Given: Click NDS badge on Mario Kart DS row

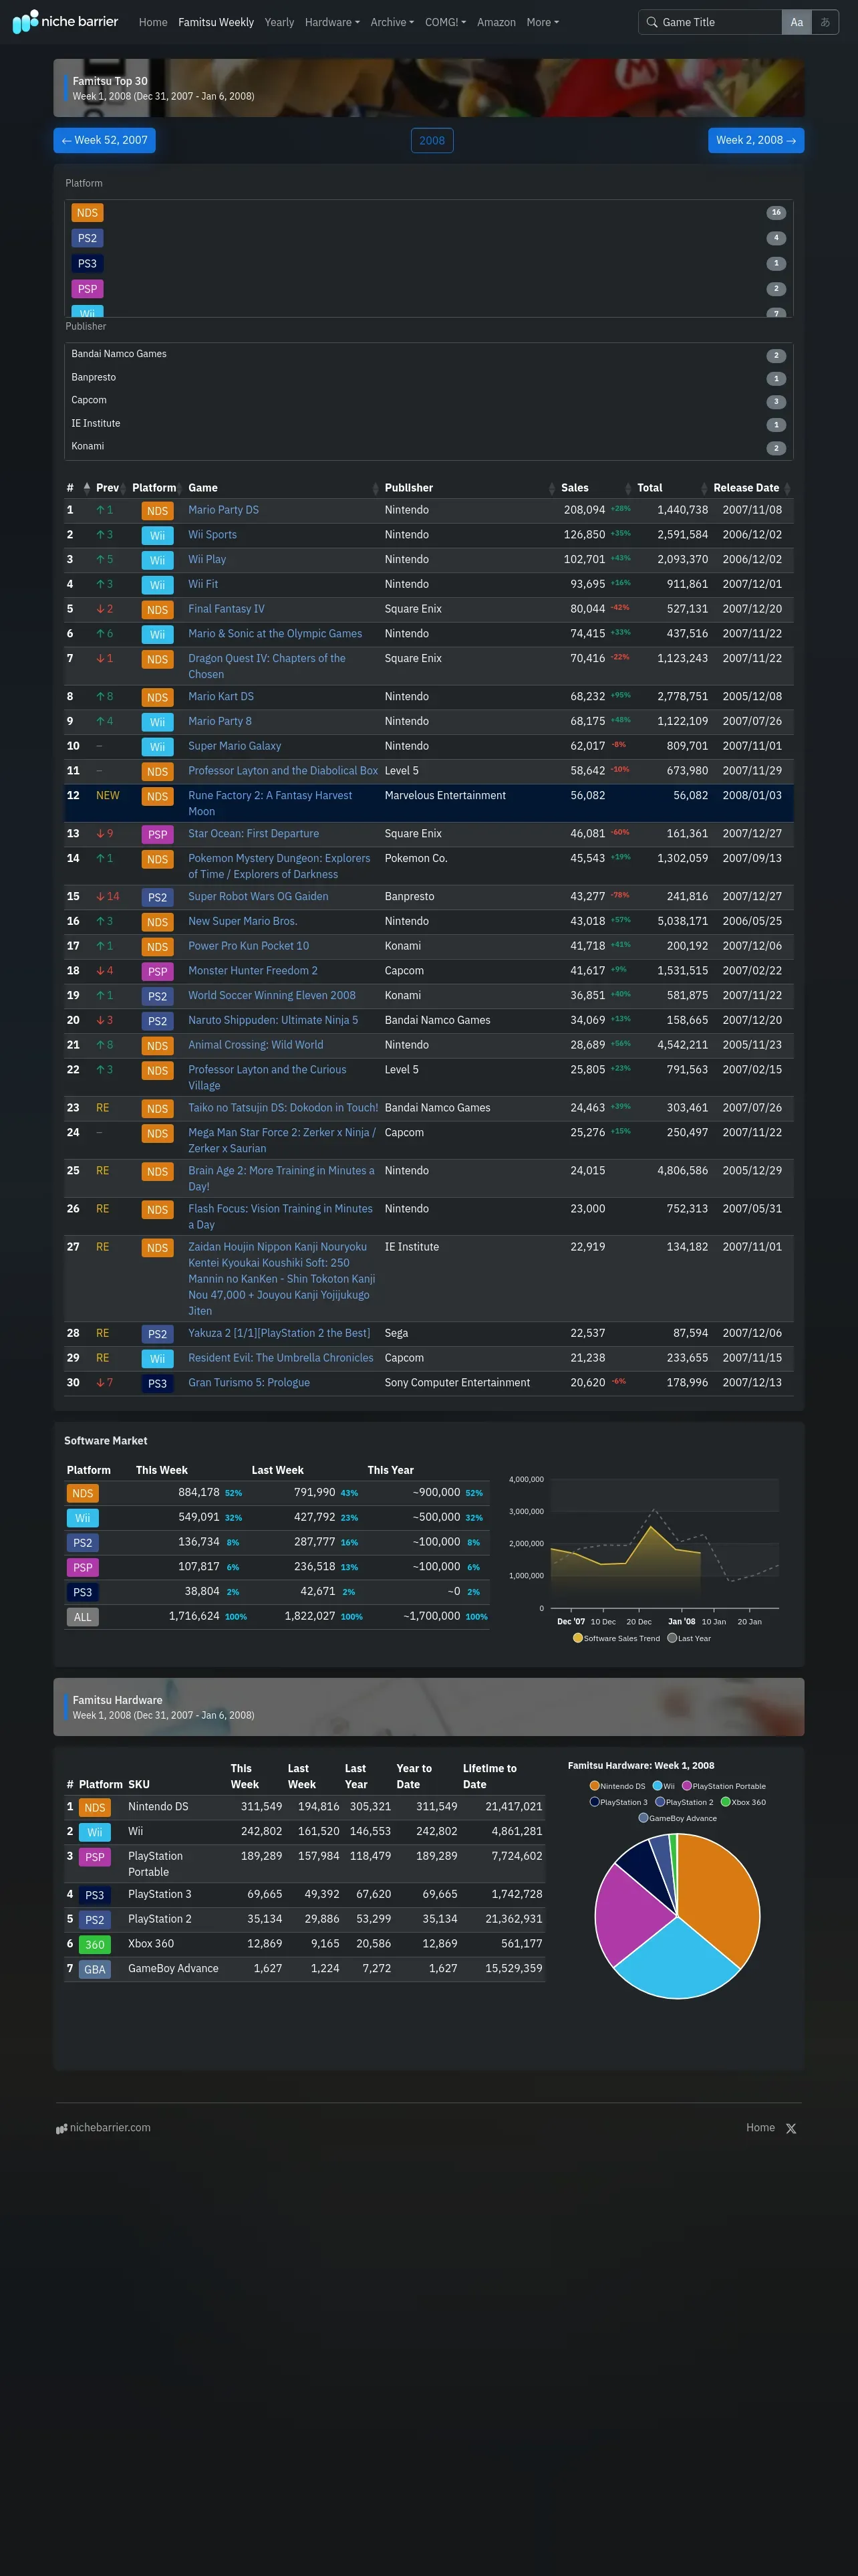Looking at the screenshot, I should click(x=158, y=697).
